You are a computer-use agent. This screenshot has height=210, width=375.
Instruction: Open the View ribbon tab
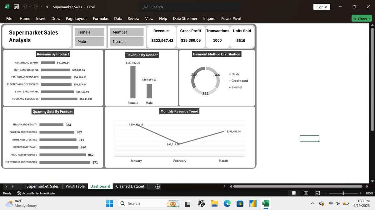[x=149, y=18]
